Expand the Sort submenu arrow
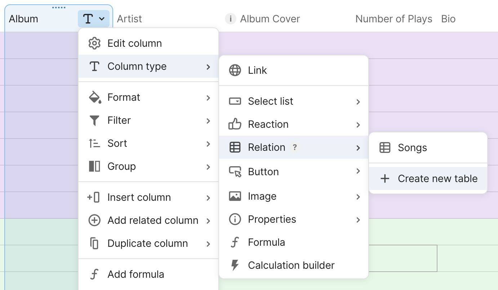 [208, 144]
